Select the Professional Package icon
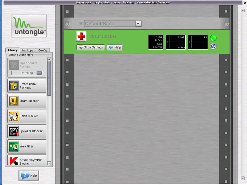 point(14,86)
